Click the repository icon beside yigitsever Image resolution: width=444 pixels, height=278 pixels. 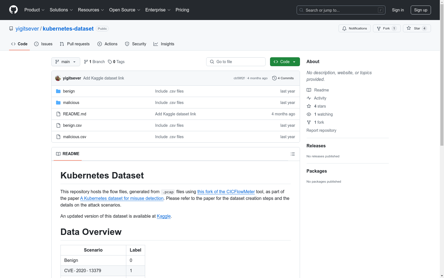[x=11, y=29]
